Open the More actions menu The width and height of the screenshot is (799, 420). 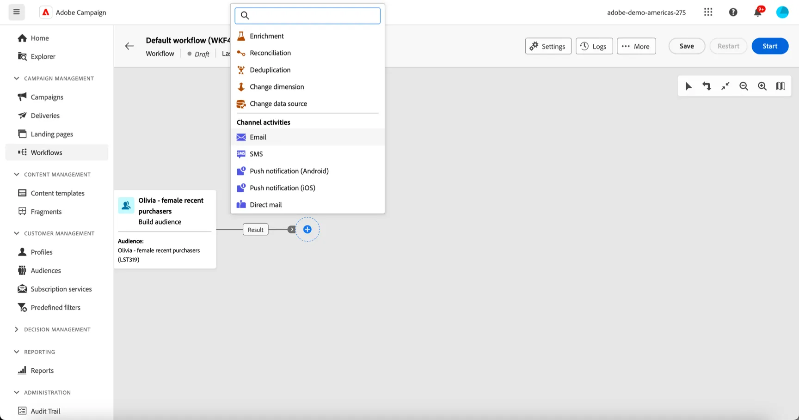(636, 46)
